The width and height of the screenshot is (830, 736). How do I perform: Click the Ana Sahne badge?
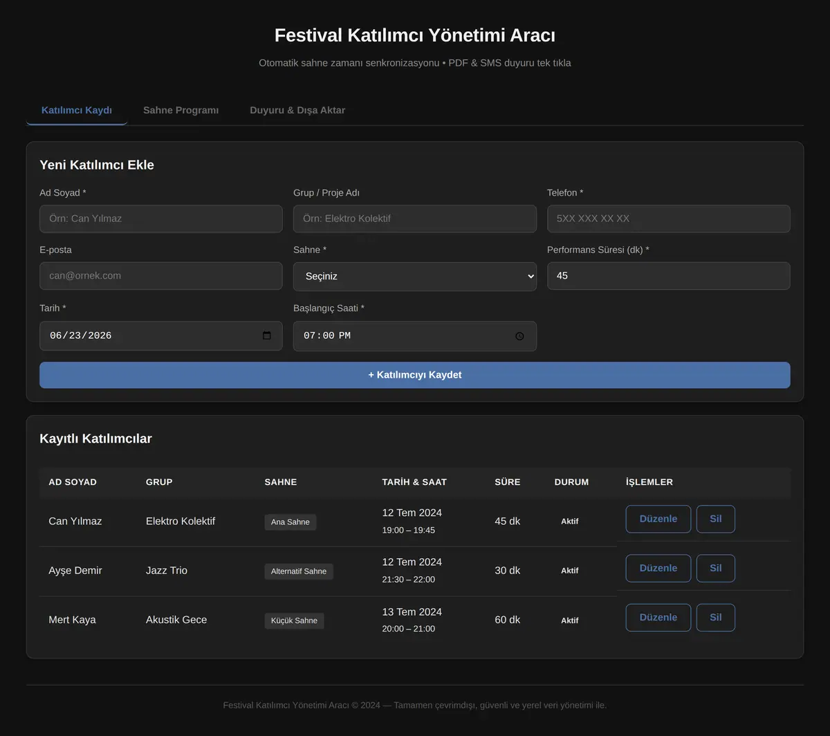[290, 522]
